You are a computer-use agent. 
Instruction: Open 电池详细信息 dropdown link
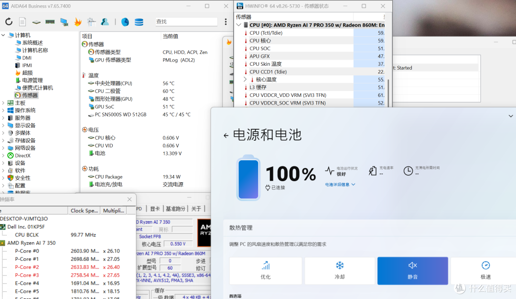340,185
